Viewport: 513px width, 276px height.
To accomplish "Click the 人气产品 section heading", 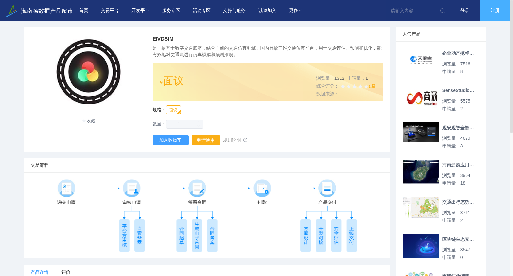I will point(411,34).
